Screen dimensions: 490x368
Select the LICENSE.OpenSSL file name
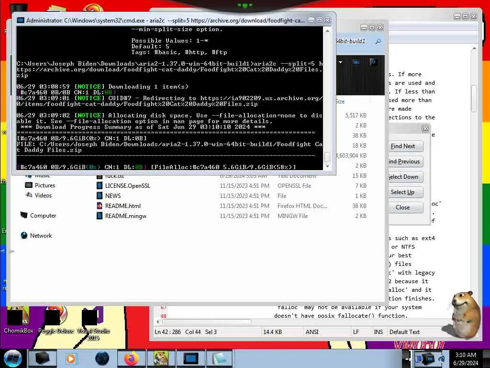[x=127, y=186]
